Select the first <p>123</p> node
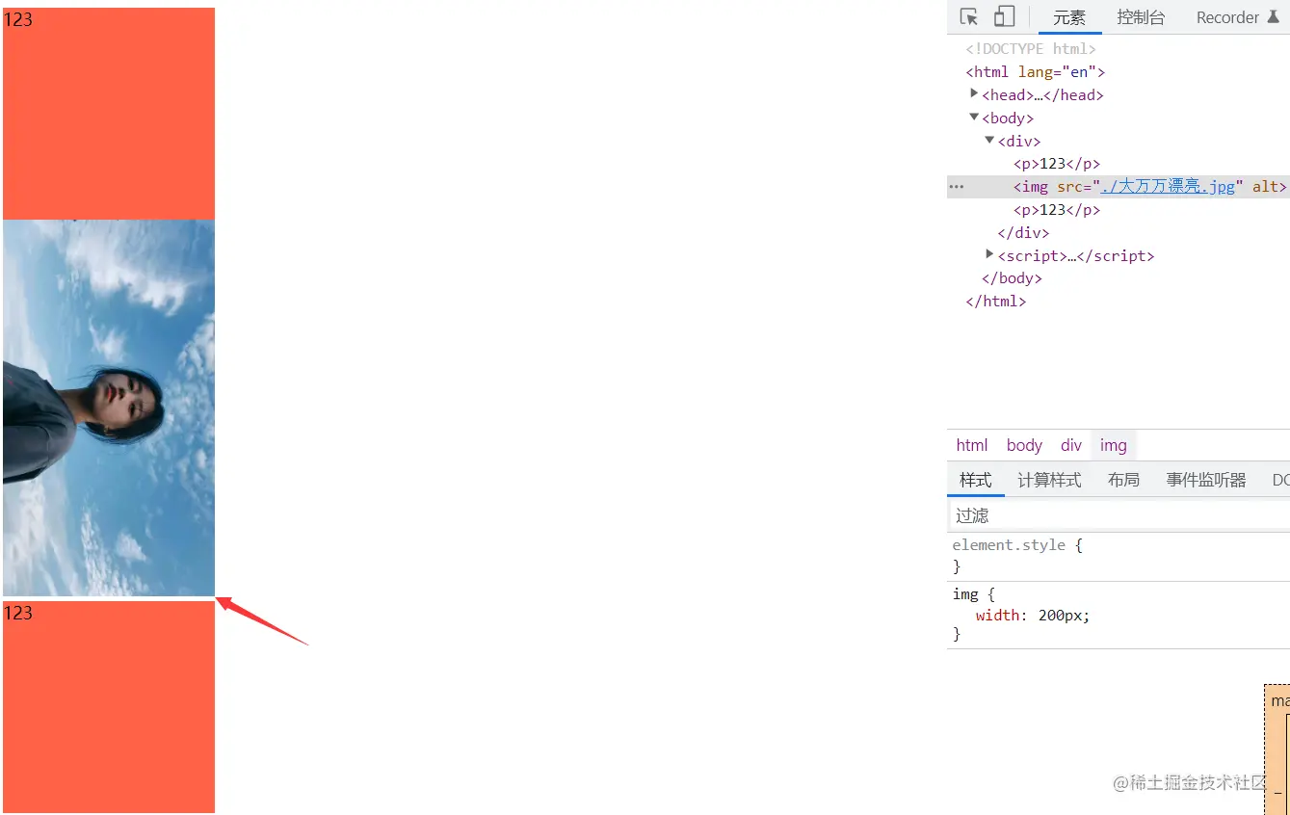This screenshot has width=1290, height=815. tap(1057, 164)
